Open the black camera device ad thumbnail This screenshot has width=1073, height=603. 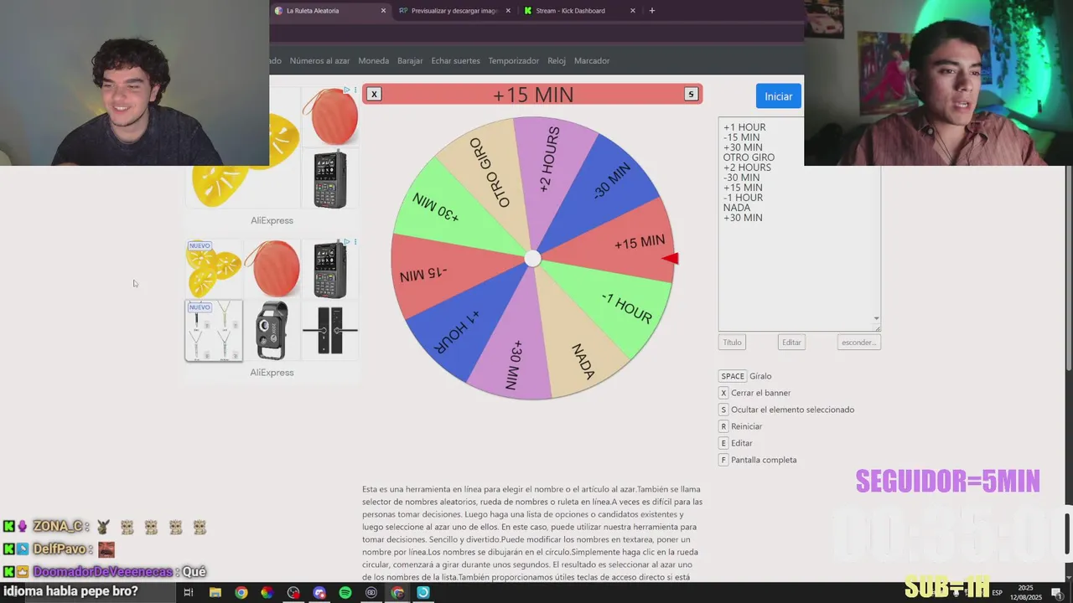(272, 331)
